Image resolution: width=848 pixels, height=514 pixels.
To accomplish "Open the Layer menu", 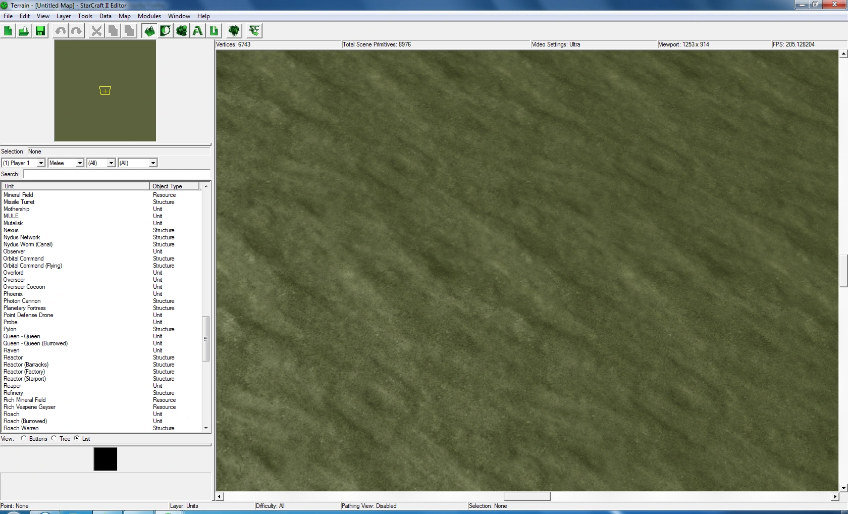I will click(63, 16).
